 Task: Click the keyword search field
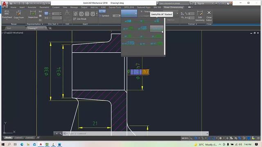pos(174,3)
